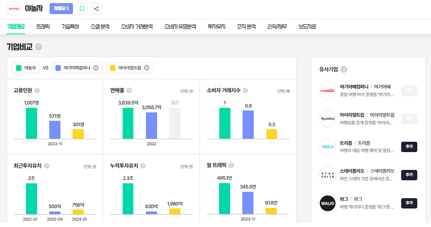This screenshot has width=431, height=227.
Task: Click the yanolja brand logo icon
Action: [13, 9]
